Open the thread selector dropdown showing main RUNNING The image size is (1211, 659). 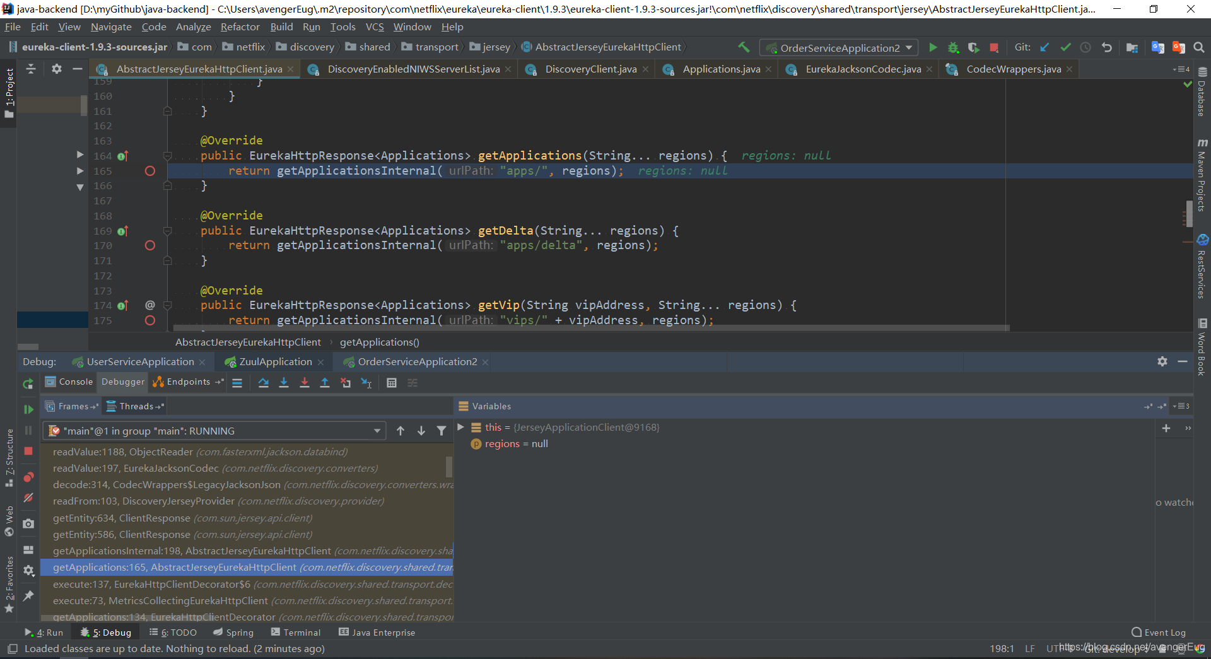(214, 431)
